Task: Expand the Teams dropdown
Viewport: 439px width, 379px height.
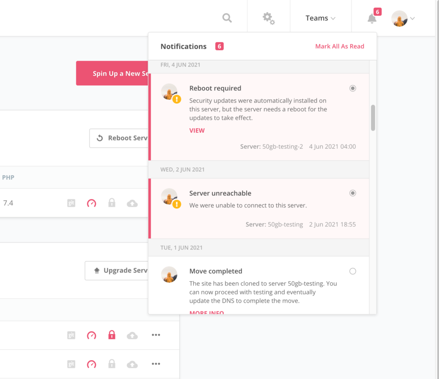Action: (320, 18)
